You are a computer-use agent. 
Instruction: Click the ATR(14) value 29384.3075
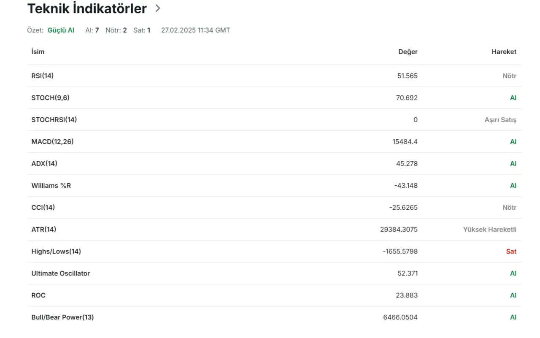pos(399,230)
